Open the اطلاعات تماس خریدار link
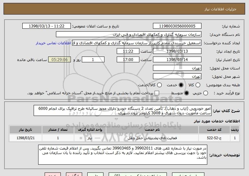 (53, 43)
